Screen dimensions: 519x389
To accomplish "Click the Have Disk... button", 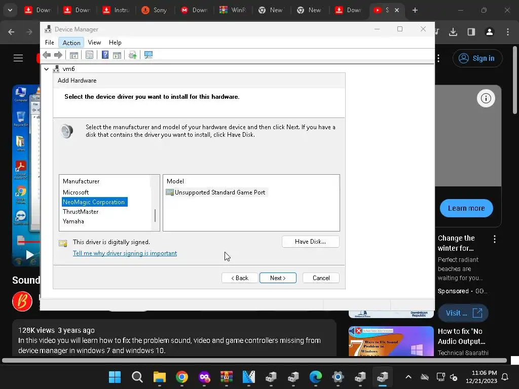I will click(310, 242).
